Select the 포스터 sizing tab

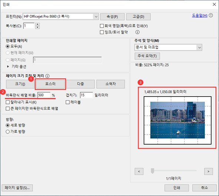pos(50,84)
